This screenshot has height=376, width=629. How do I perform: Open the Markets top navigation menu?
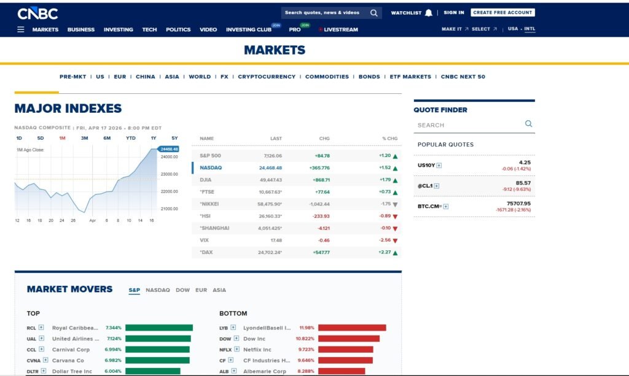(45, 29)
